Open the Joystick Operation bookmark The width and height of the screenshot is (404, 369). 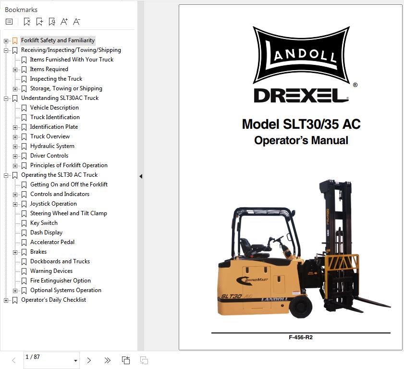coord(53,204)
